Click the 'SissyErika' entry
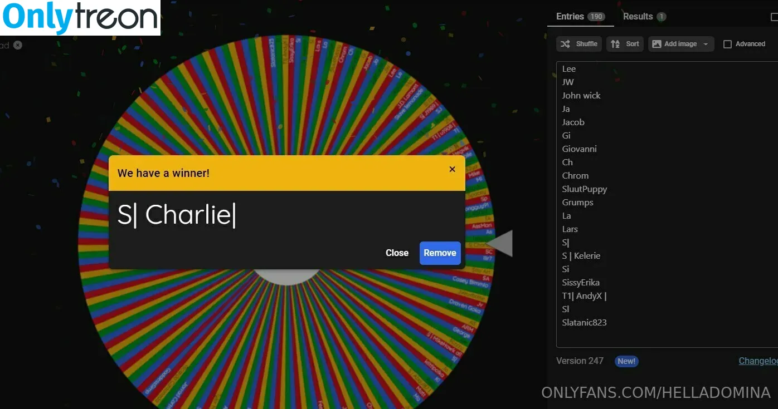 click(581, 283)
